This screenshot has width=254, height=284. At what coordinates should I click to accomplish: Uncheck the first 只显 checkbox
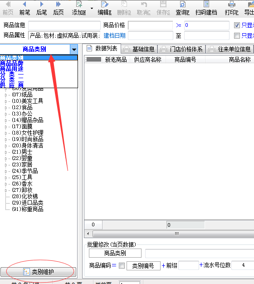coord(237,25)
